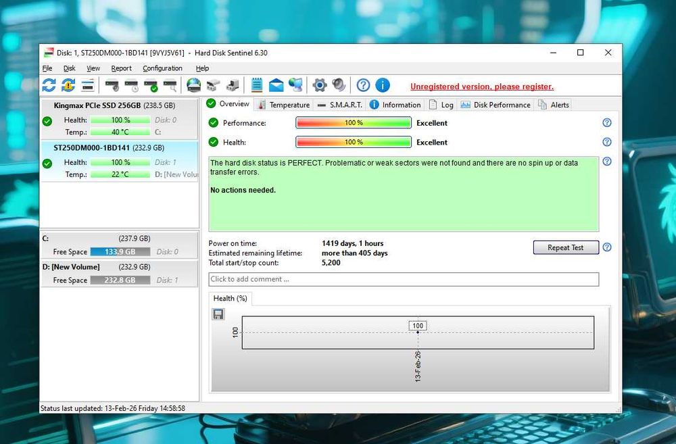Viewport: 676px width, 444px height.
Task: Open the View menu
Action: [93, 68]
